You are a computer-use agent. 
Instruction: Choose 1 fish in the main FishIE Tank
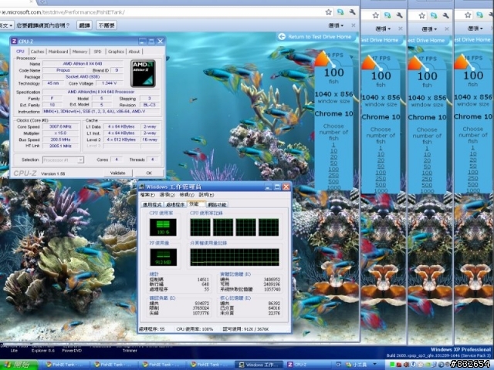pyautogui.click(x=333, y=145)
